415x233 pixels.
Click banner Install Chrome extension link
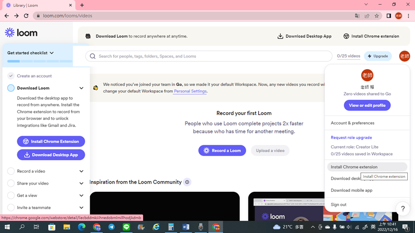[371, 36]
